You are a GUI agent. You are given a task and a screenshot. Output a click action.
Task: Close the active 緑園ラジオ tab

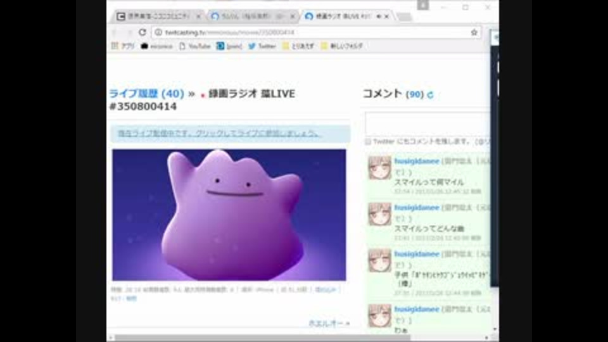pos(386,16)
